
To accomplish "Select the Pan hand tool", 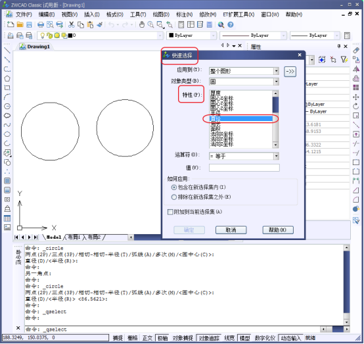I will [142, 24].
